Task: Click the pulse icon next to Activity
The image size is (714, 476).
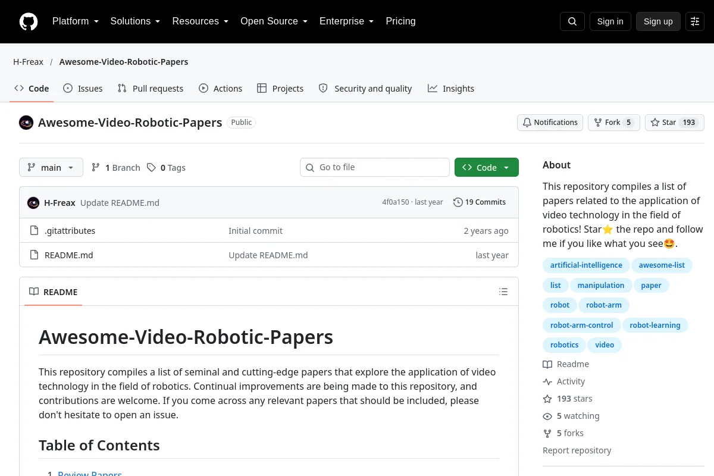Action: pyautogui.click(x=547, y=381)
